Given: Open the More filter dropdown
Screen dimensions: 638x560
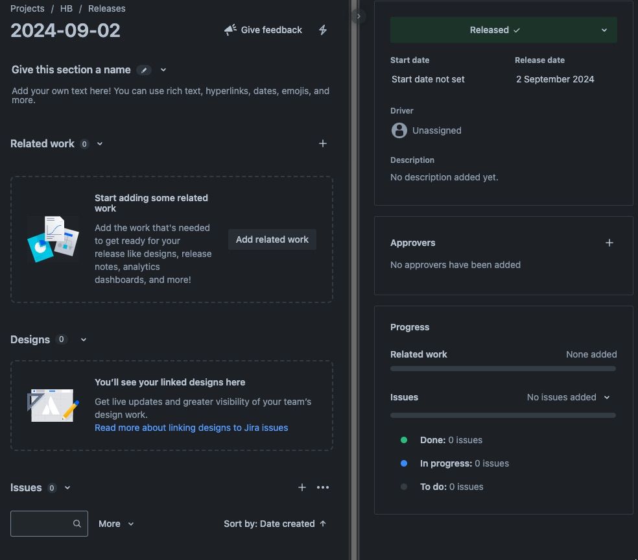Looking at the screenshot, I should [116, 524].
